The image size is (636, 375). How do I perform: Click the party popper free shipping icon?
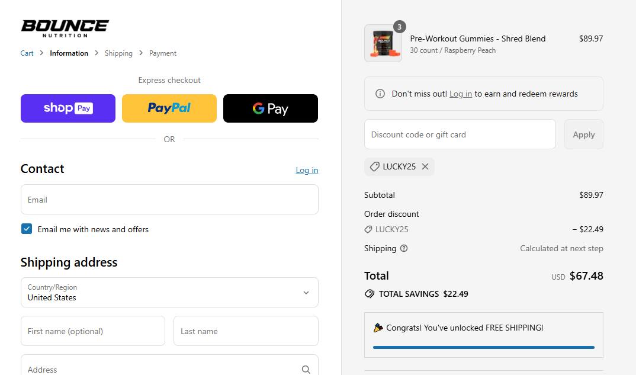pyautogui.click(x=378, y=328)
